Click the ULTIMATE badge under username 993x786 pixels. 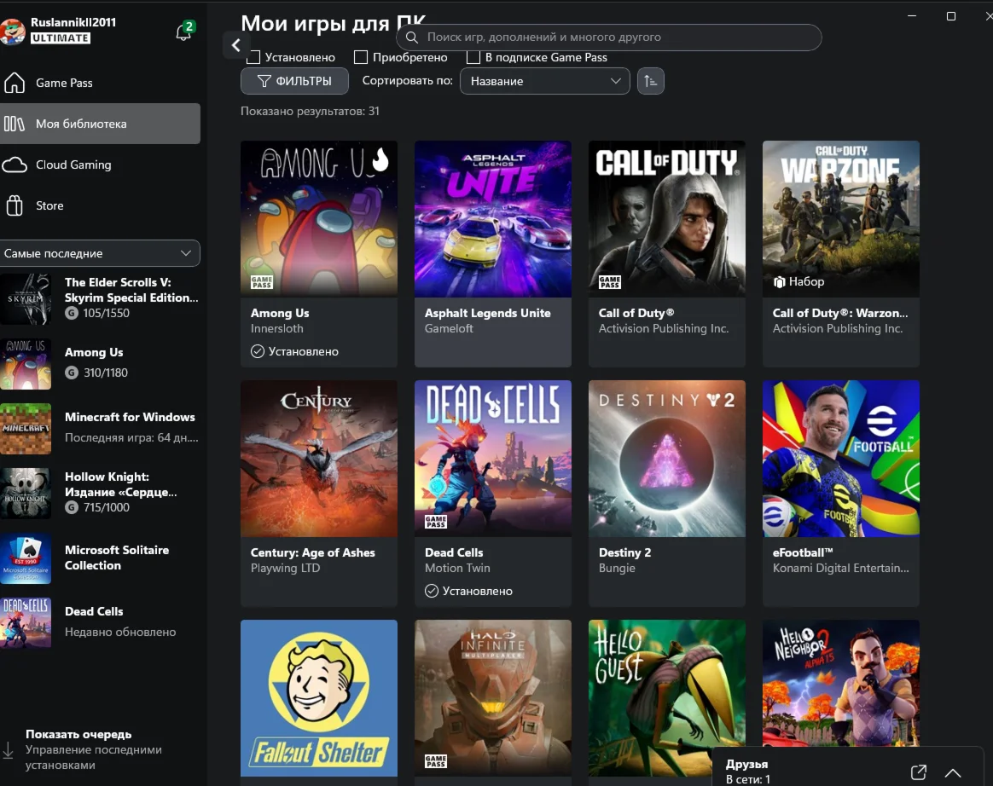(61, 38)
